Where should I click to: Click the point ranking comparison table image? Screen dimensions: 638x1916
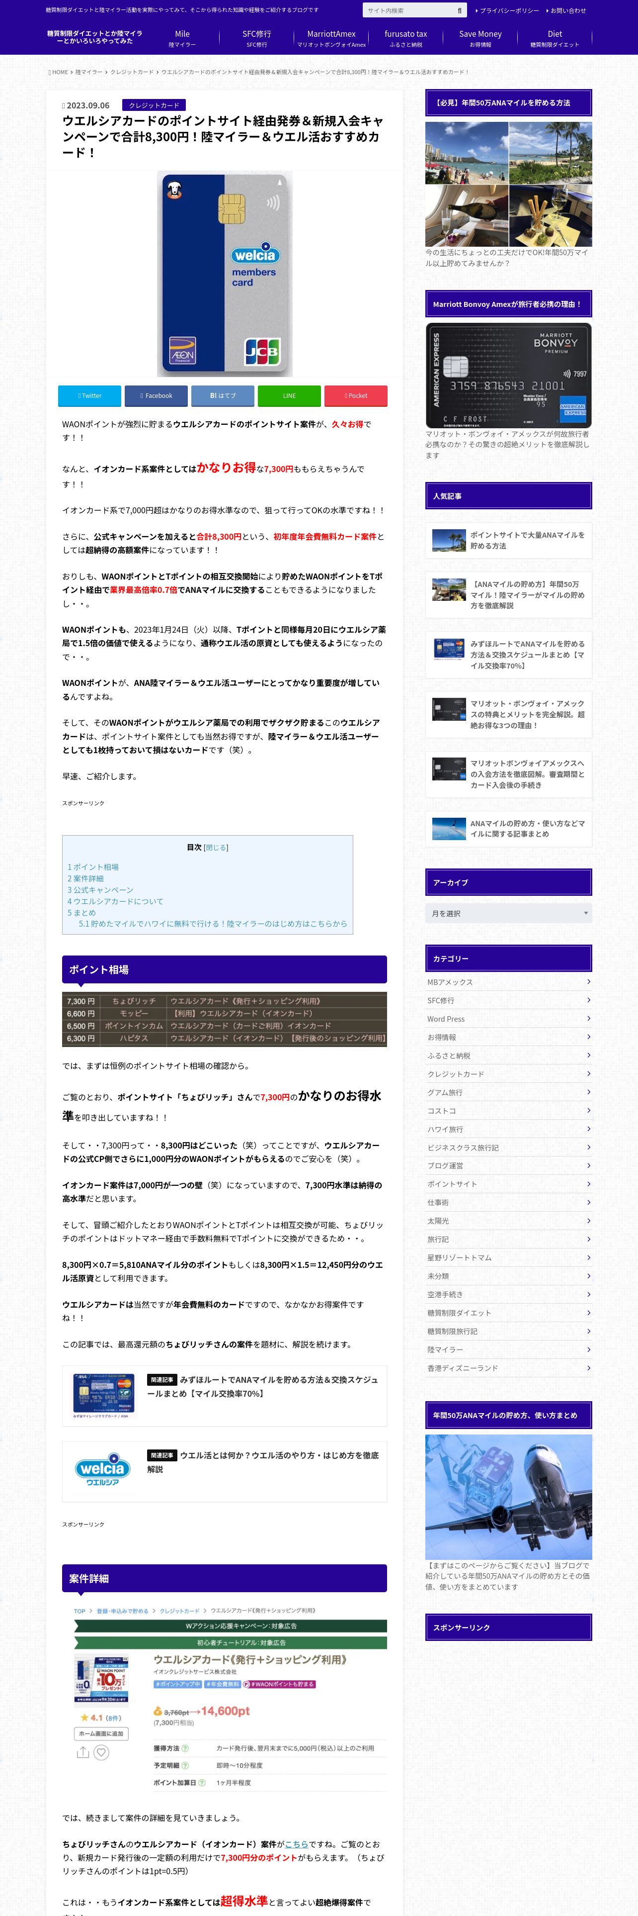224,1019
